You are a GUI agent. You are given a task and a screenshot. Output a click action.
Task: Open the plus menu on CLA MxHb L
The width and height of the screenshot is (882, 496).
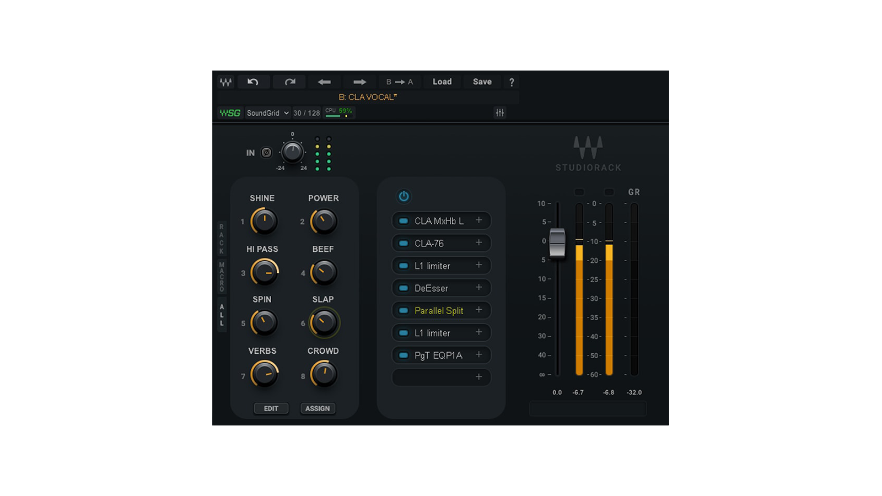pos(479,220)
